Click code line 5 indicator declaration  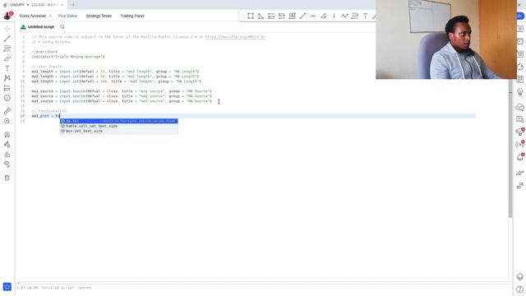pos(68,57)
